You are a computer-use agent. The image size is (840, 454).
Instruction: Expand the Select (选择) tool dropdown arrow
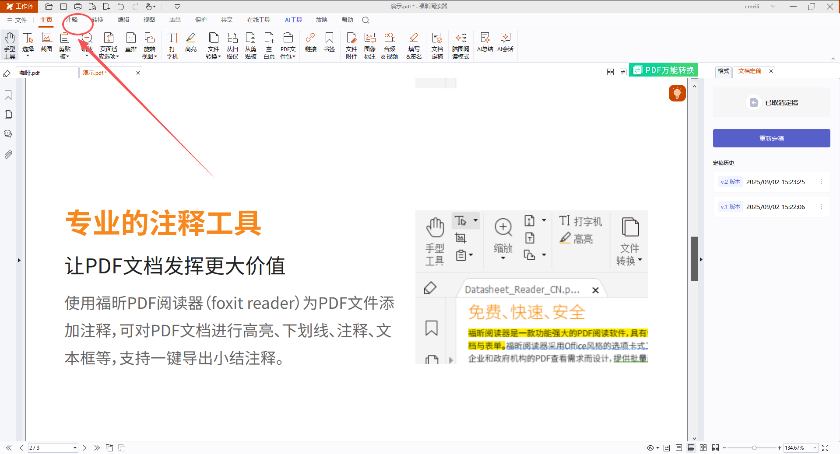[x=28, y=56]
